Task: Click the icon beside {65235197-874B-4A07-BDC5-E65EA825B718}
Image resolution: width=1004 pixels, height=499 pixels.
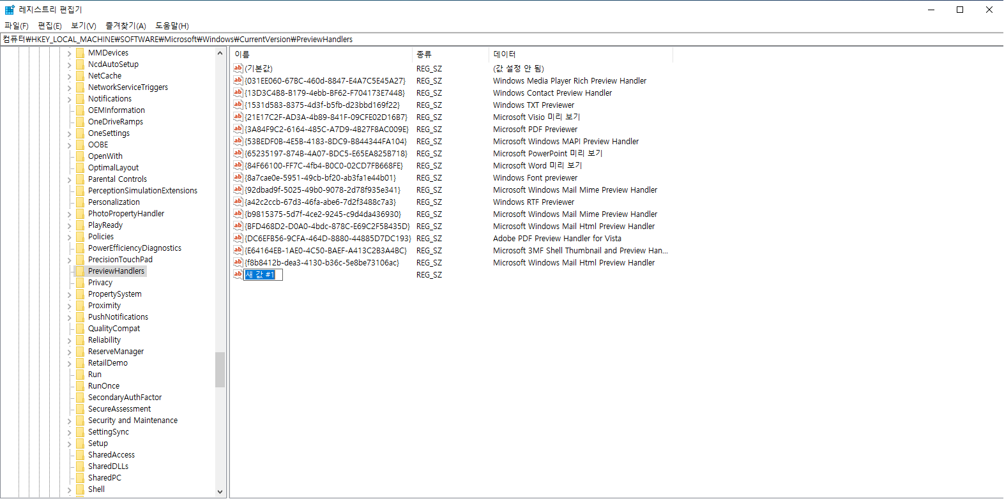Action: point(238,153)
